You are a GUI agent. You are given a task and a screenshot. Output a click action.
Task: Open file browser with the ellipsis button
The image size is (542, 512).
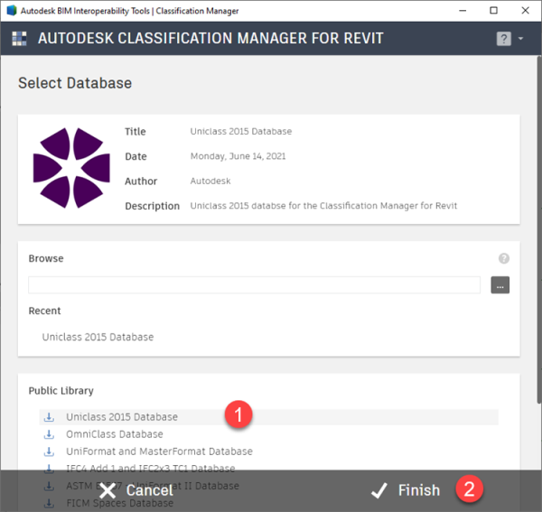(x=500, y=284)
